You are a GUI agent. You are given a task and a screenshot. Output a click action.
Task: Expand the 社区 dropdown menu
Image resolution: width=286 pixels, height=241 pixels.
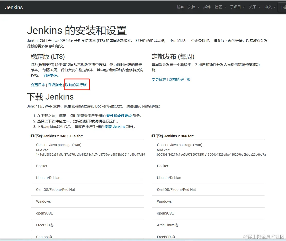click(x=220, y=7)
